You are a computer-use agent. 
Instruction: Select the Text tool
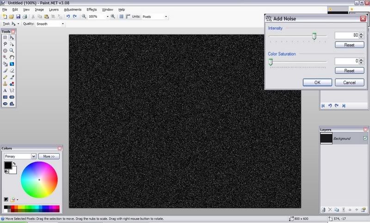(x=5, y=90)
